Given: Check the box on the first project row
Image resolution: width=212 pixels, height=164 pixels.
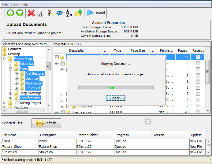Looking at the screenshot, I should tap(57, 57).
